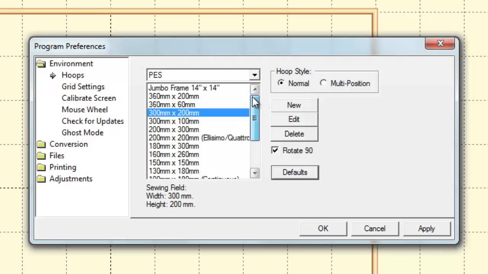Uncheck the Rotate 90 checkbox
Viewport: 488px width, 274px height.
275,150
